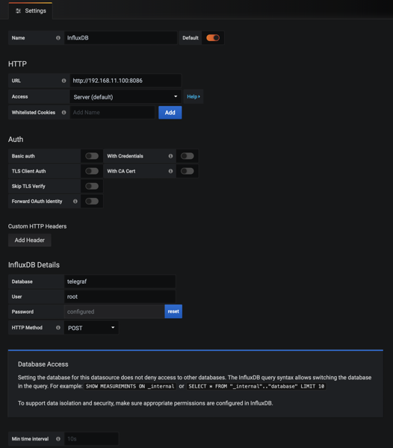
Task: Click the With Credentials info icon
Action: [x=170, y=156]
